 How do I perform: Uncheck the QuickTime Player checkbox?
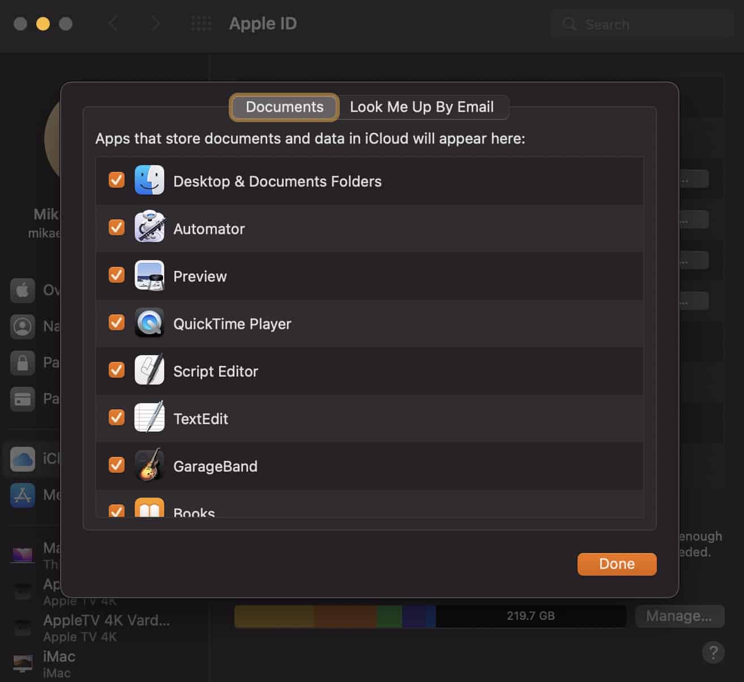(117, 322)
